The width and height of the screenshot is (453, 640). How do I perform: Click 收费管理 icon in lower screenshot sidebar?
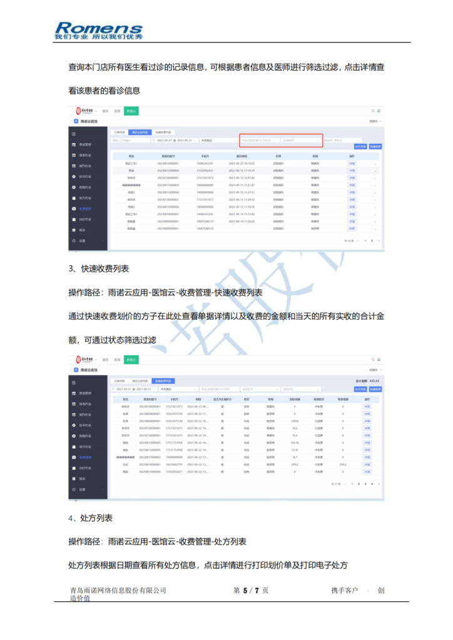coord(74,457)
